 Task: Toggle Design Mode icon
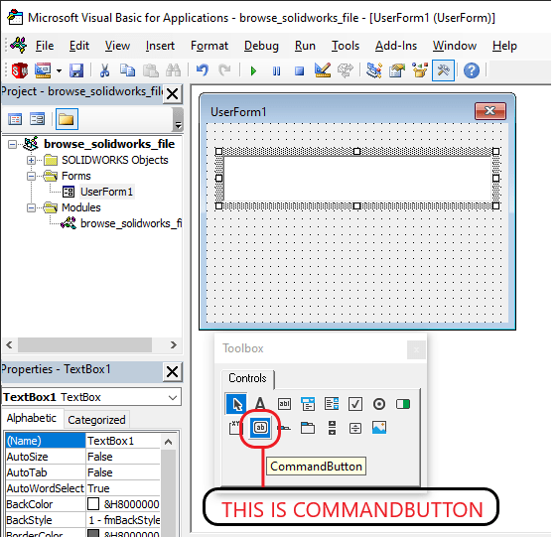tap(323, 70)
